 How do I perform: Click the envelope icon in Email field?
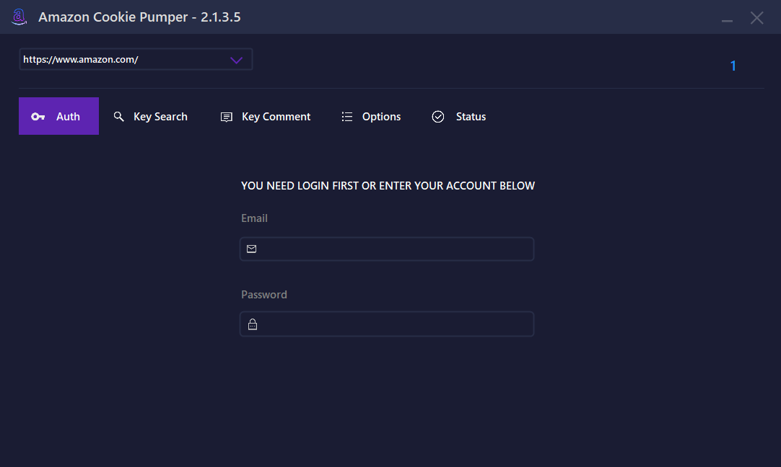[x=251, y=249]
